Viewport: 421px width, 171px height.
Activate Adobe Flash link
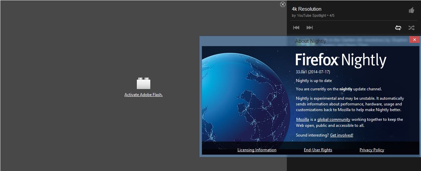pos(144,95)
